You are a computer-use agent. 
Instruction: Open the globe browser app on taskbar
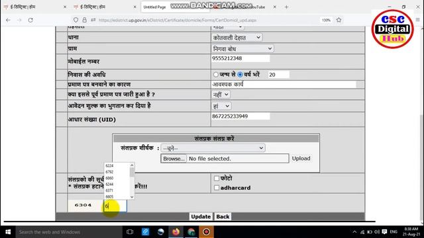pyautogui.click(x=160, y=232)
